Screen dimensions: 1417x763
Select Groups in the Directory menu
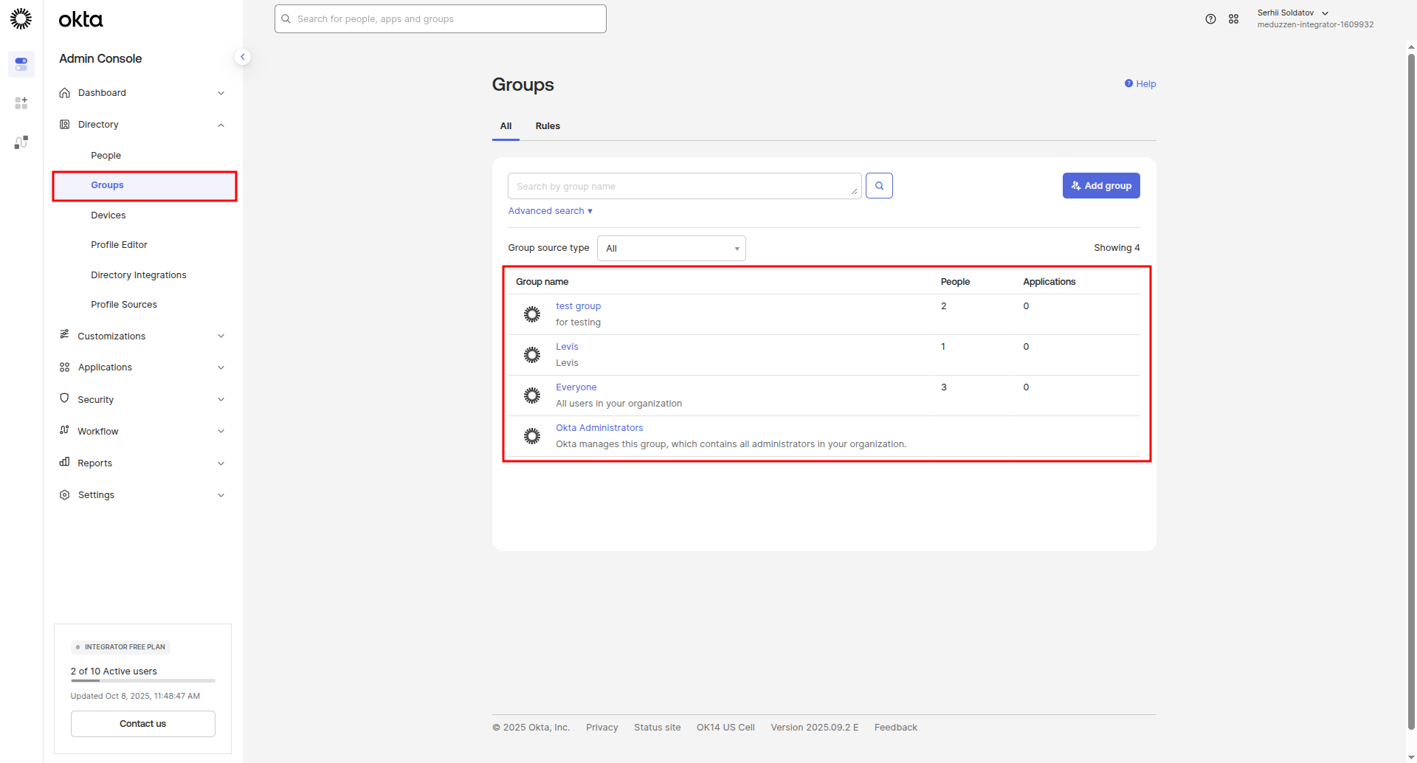click(x=145, y=185)
